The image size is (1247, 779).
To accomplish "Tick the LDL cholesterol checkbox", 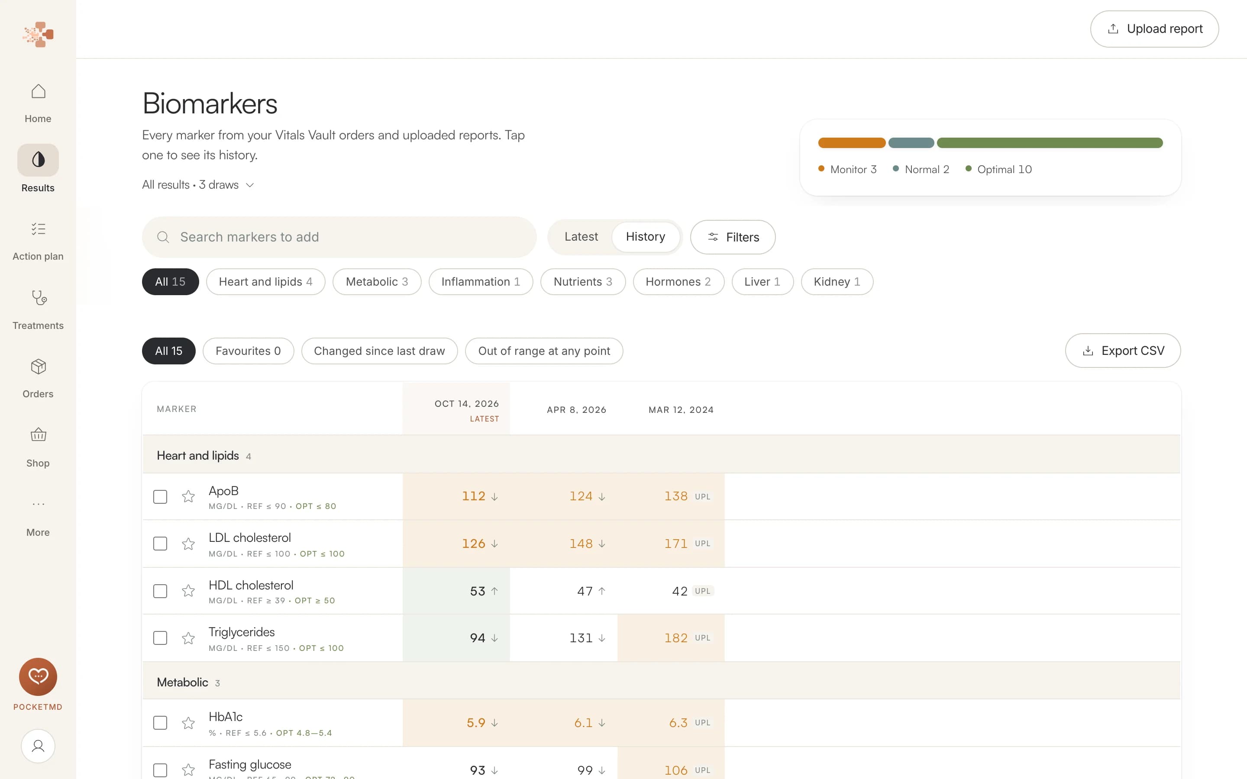I will pyautogui.click(x=160, y=544).
